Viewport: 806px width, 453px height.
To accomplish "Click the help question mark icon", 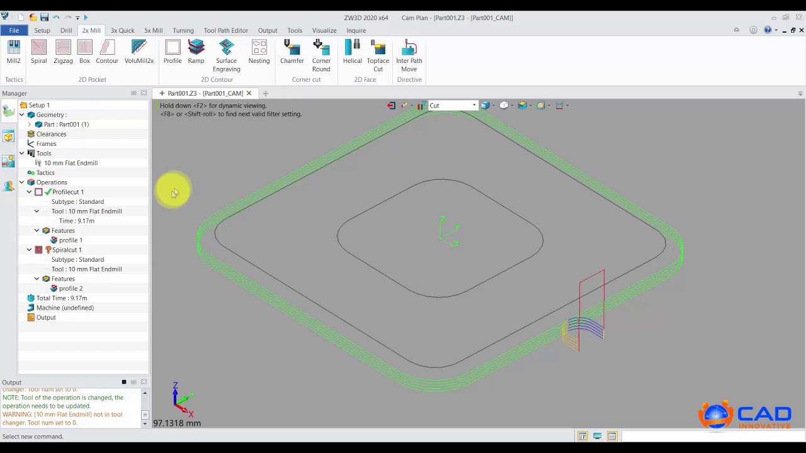I will [767, 30].
